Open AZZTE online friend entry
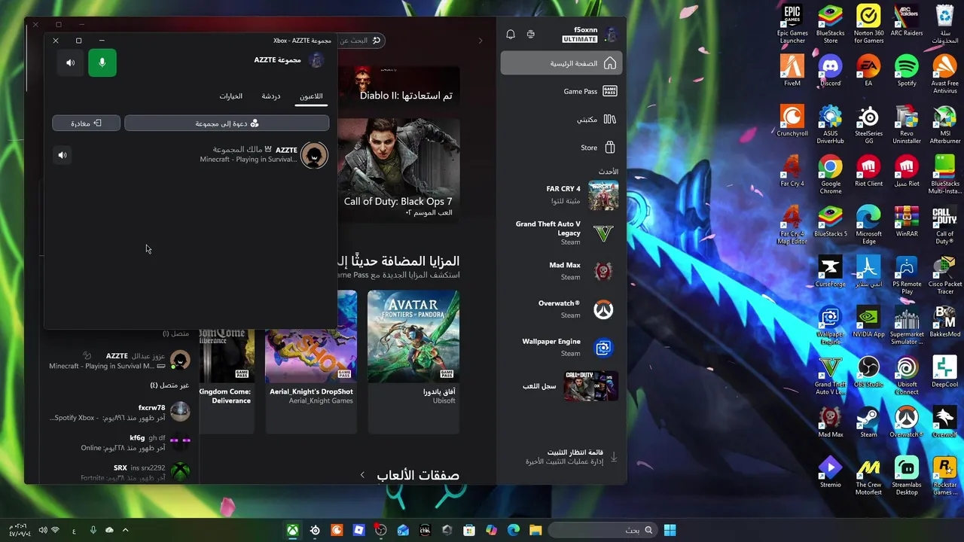Viewport: 964px width, 542px height. pos(120,361)
